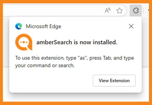This screenshot has height=105, width=152.
Task: Click the "your command or search." text line
Action: pos(45,66)
